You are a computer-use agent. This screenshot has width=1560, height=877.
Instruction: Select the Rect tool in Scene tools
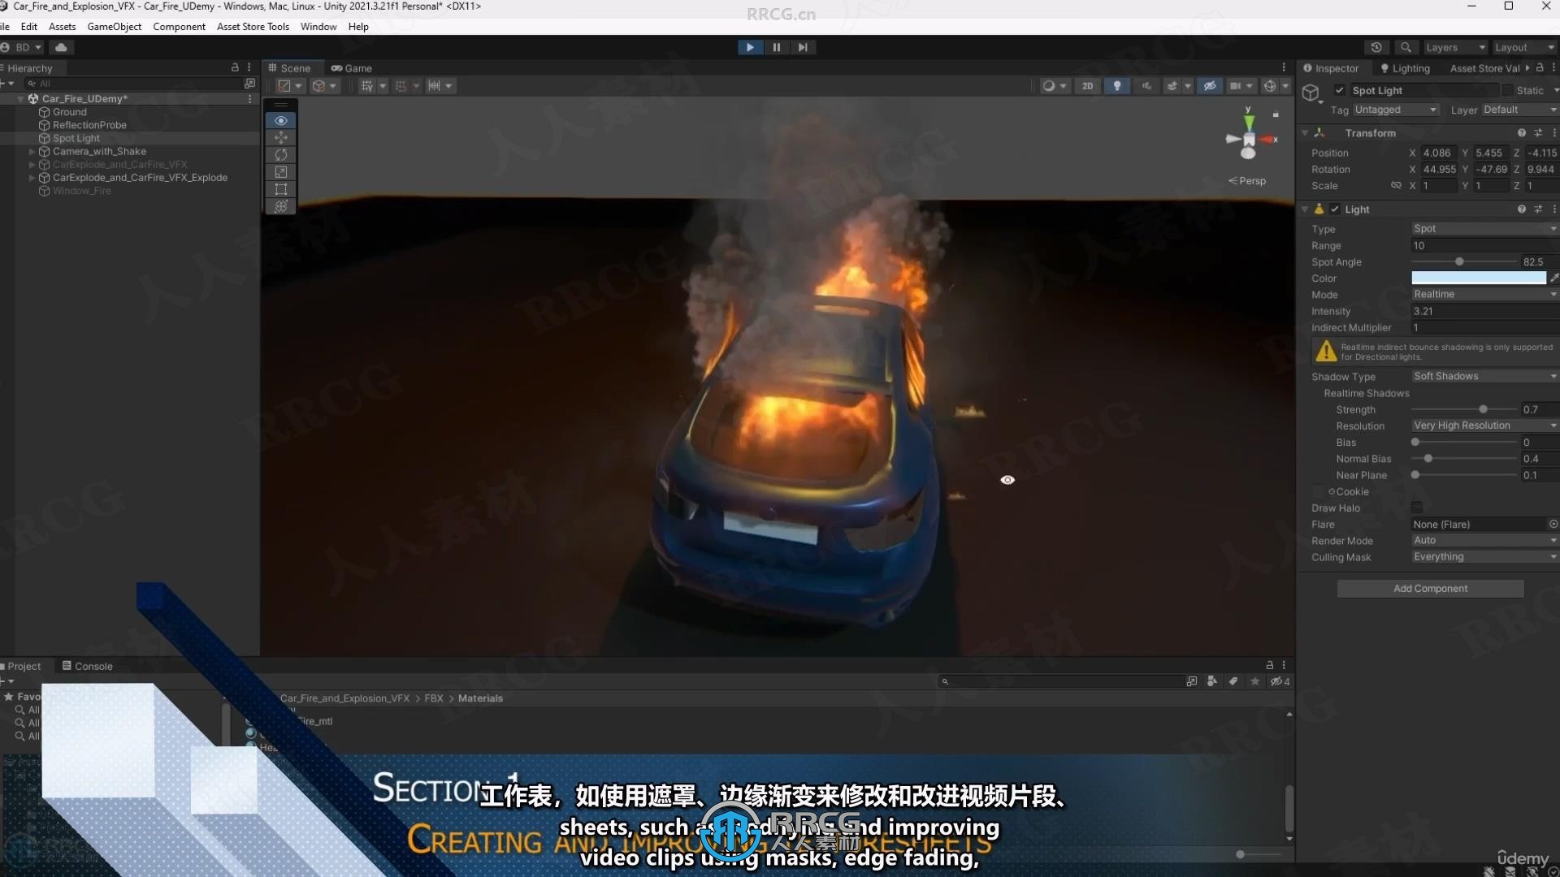281,189
